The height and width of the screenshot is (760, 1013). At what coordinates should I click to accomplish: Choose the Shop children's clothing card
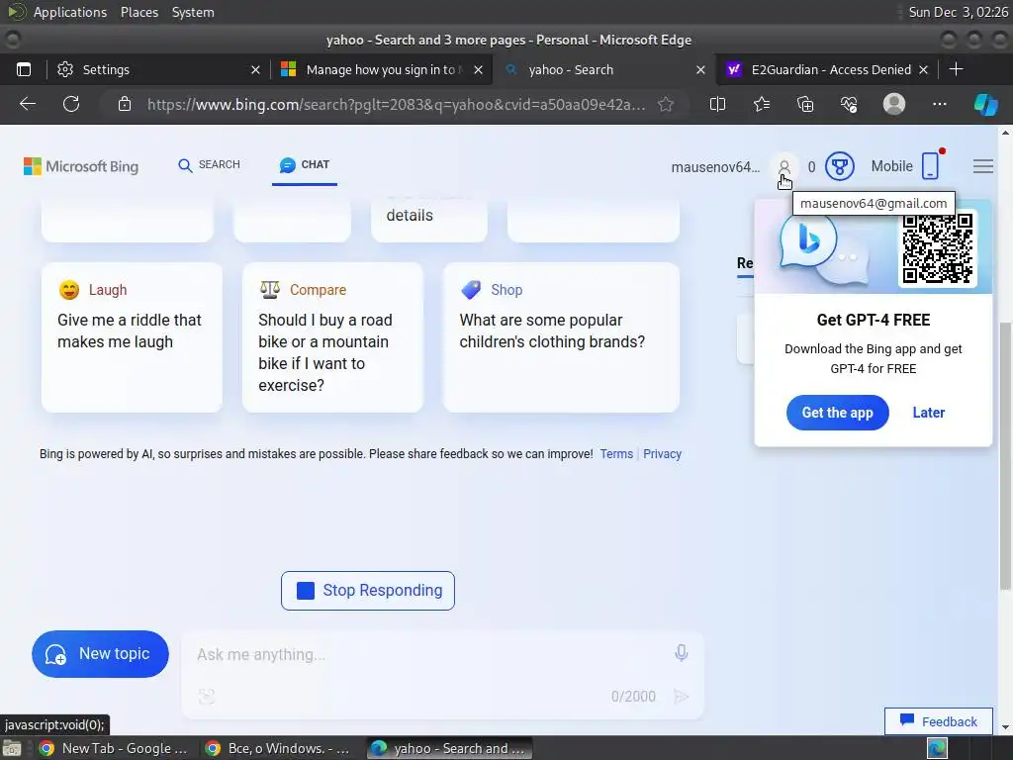(x=561, y=336)
